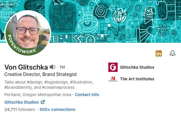Click the external link arrow icon
Screen dimensions: 181x117
coord(43,102)
